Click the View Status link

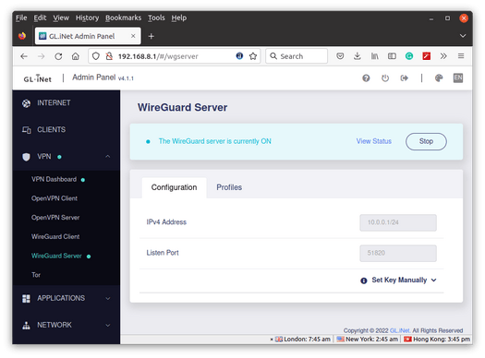click(x=373, y=141)
